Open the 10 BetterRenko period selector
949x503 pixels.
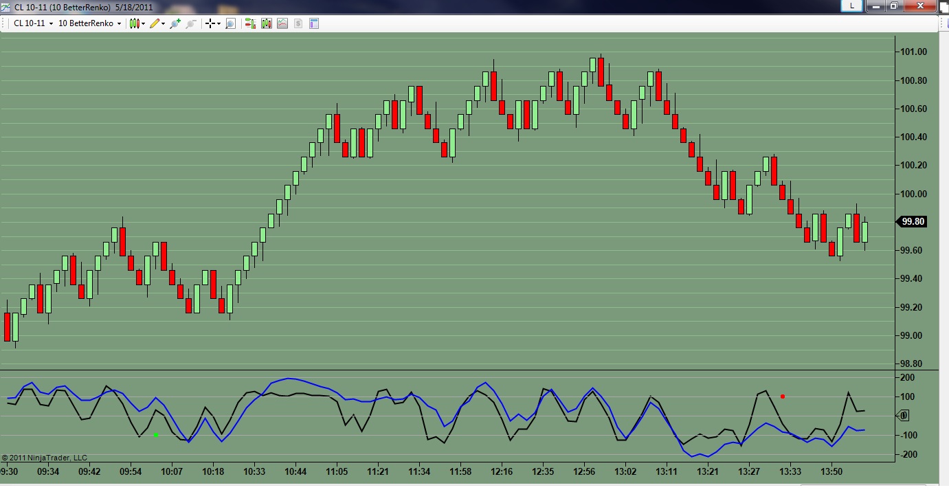pyautogui.click(x=89, y=23)
